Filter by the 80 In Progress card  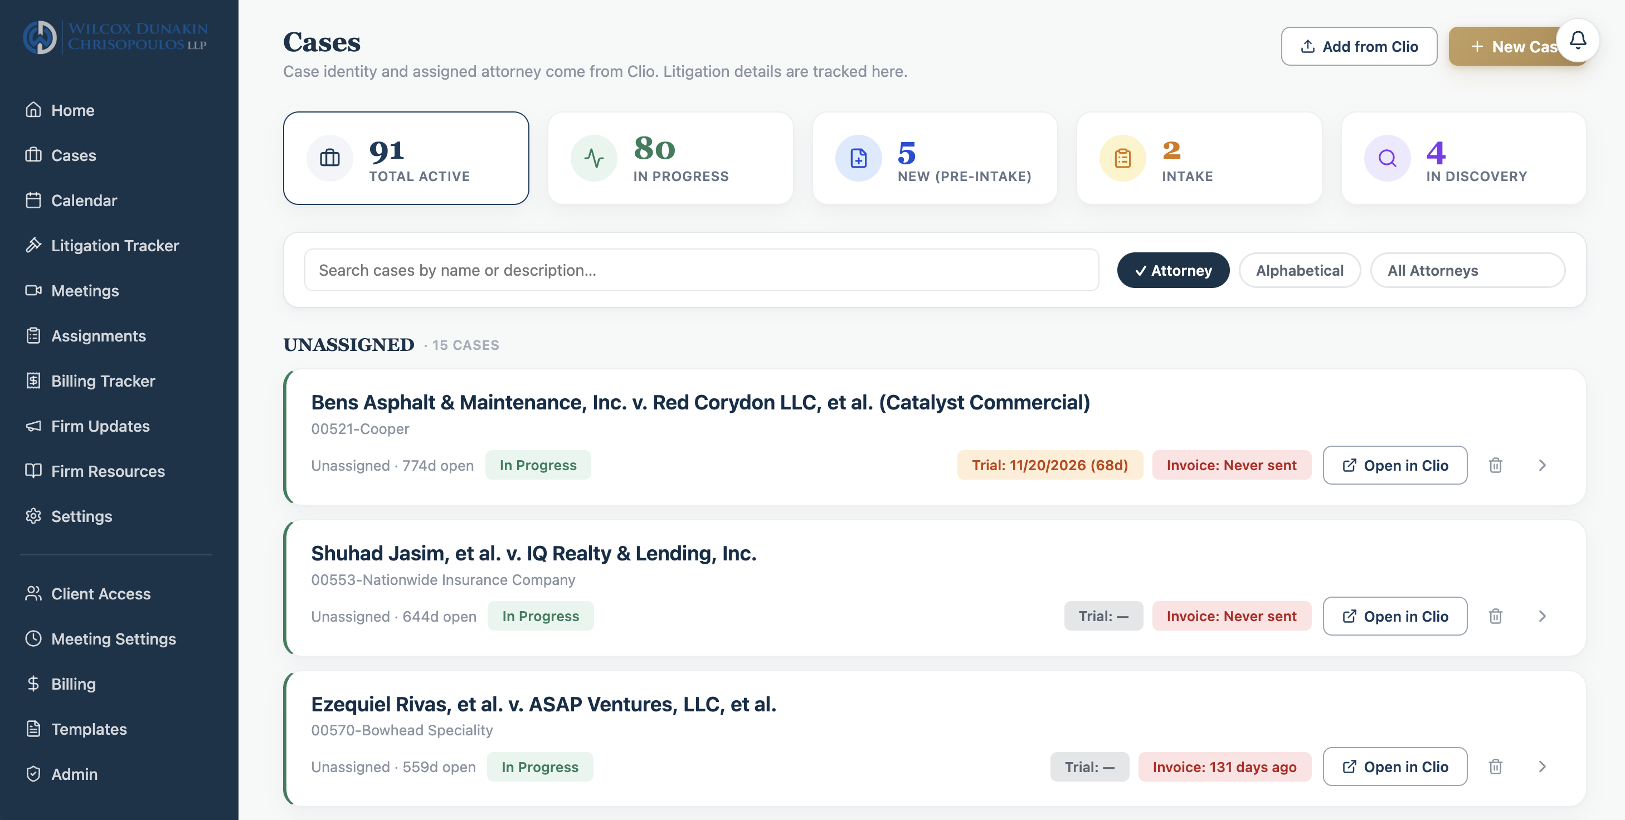(x=670, y=158)
